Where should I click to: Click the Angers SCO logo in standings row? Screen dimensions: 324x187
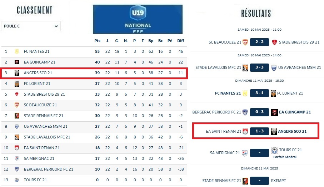(x=16, y=73)
